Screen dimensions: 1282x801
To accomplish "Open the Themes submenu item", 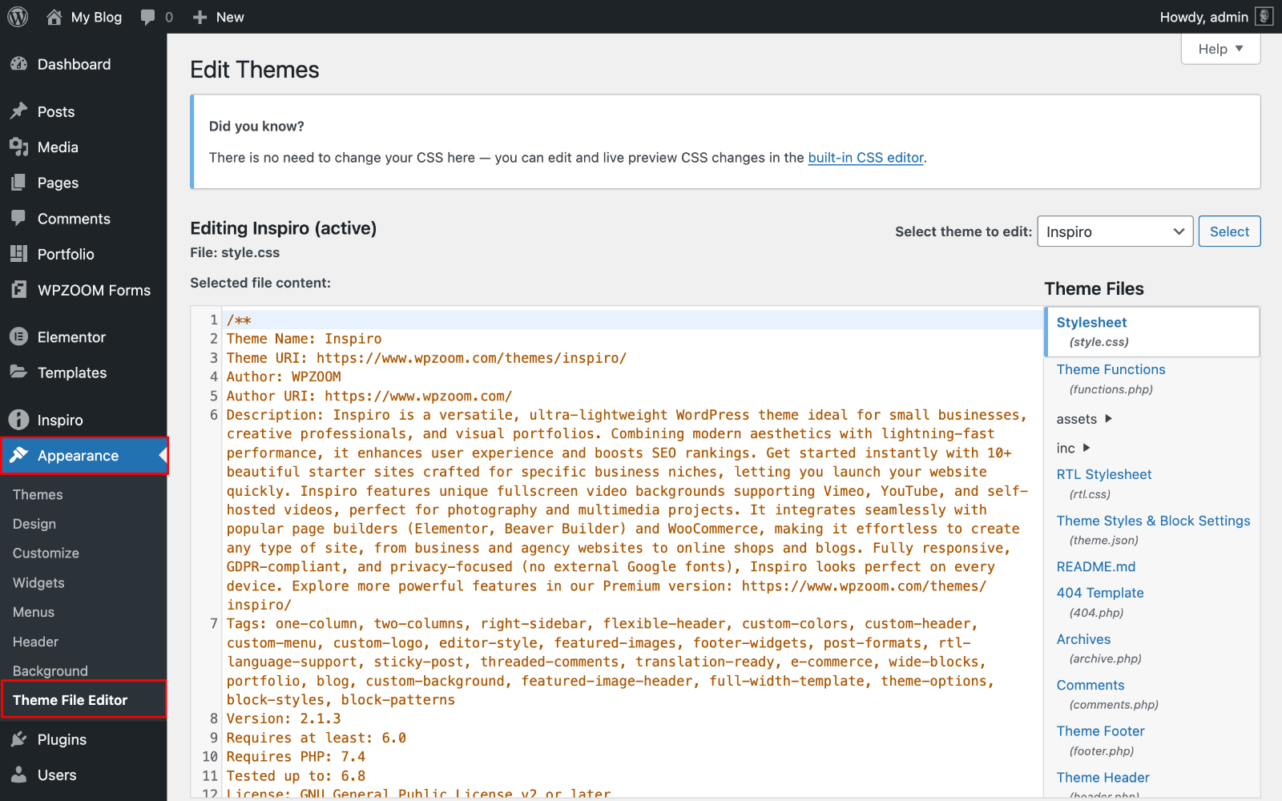I will (38, 494).
